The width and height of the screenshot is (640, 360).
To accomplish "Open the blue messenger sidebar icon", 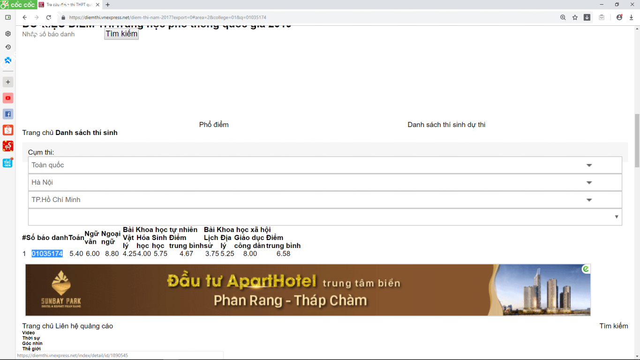I will tap(8, 60).
